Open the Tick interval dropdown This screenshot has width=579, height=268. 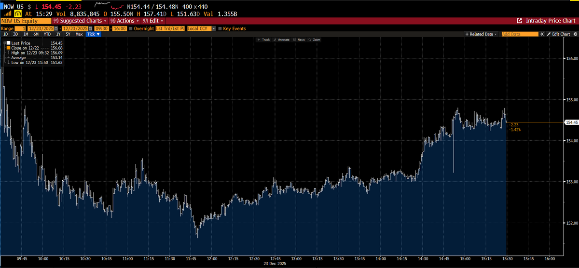pyautogui.click(x=93, y=34)
